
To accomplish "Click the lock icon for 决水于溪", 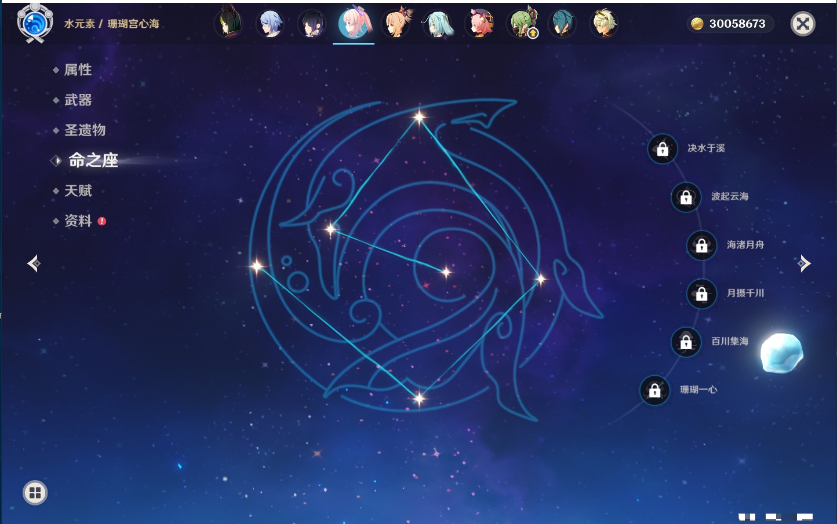I will point(663,149).
